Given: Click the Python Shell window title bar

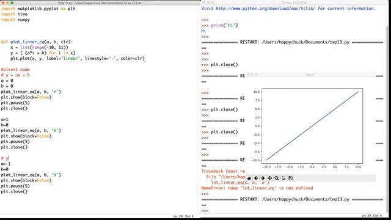Looking at the screenshot, I should pyautogui.click(x=294, y=2).
